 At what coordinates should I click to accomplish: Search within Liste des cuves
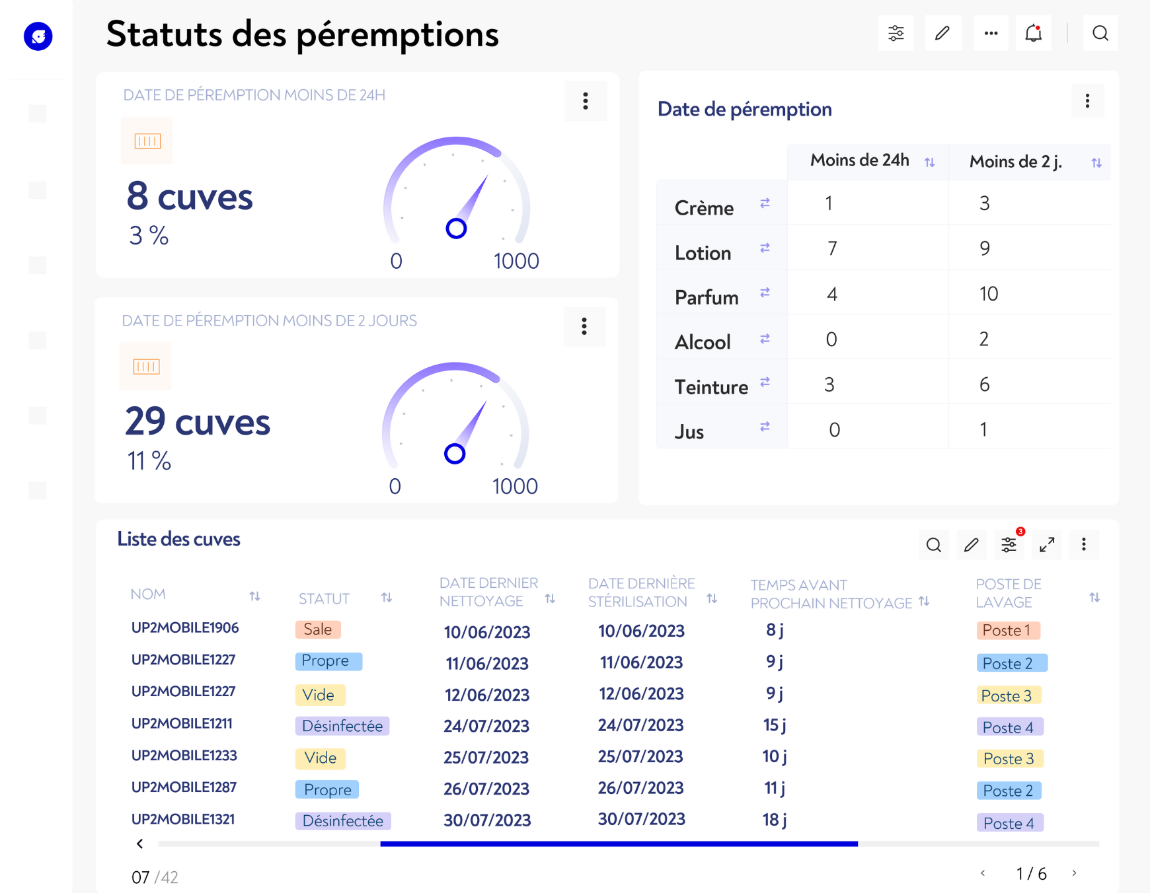(x=933, y=545)
